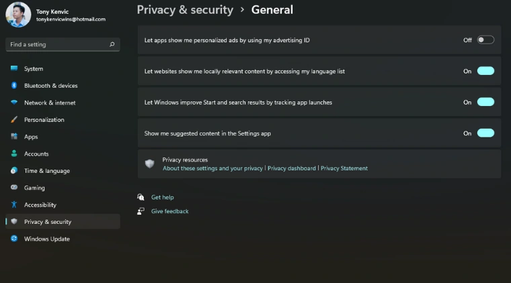
Task: Turn off suggested content in Settings toggle
Action: tap(485, 133)
